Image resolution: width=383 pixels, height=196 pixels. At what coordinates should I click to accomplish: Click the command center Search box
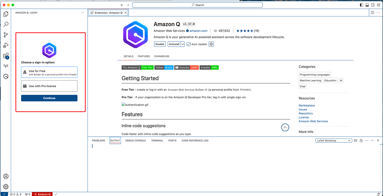coord(197,5)
